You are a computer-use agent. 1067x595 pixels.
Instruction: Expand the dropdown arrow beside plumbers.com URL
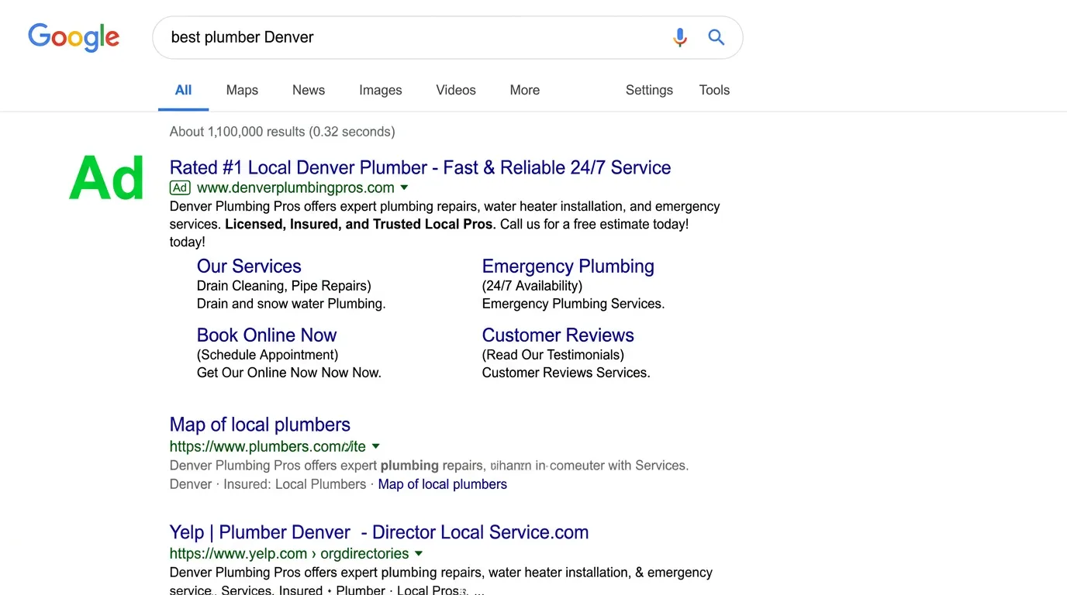coord(376,446)
